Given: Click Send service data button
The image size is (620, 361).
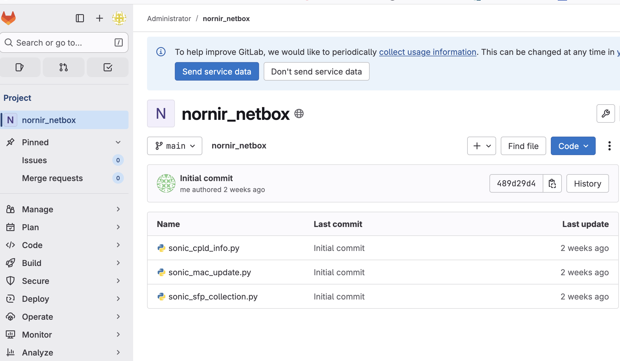Looking at the screenshot, I should (217, 71).
